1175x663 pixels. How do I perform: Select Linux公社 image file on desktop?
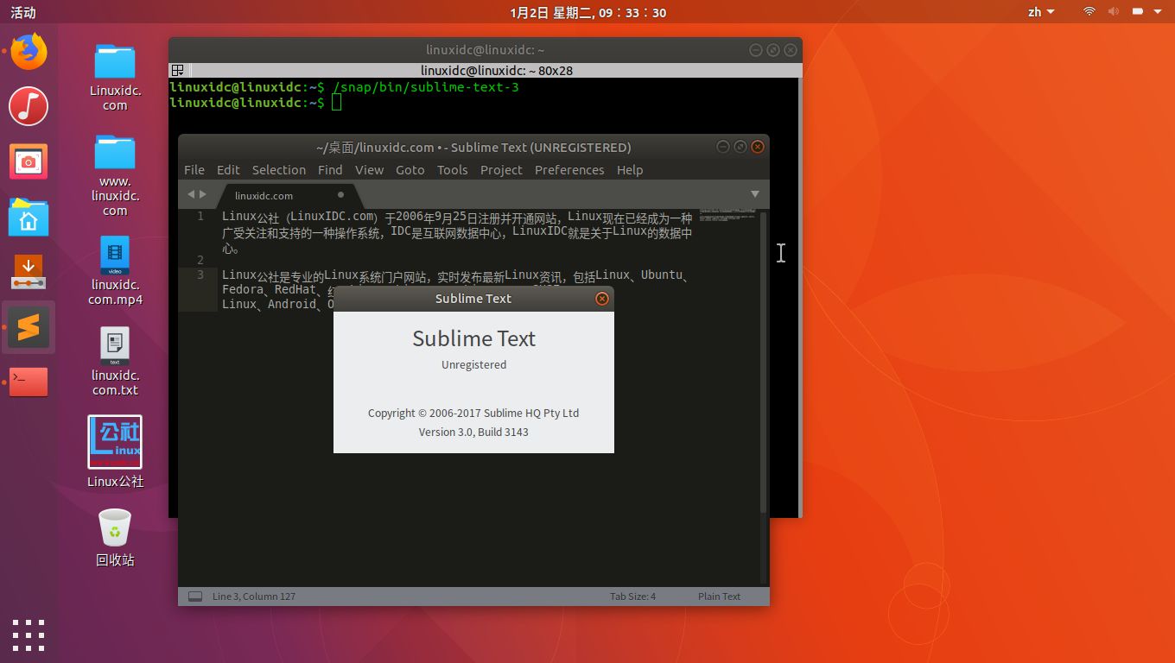[115, 451]
